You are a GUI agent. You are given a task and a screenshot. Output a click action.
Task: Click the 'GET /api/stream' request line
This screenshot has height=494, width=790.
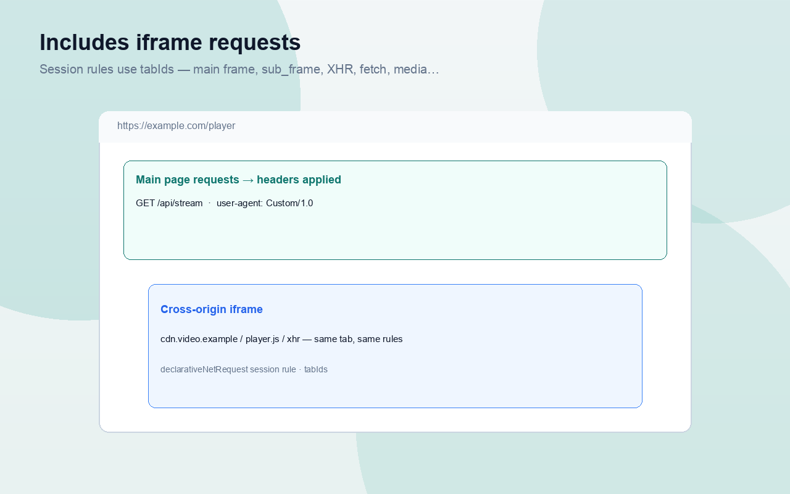225,203
